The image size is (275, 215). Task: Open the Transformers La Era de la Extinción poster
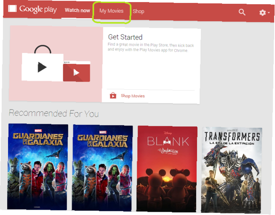point(232,170)
